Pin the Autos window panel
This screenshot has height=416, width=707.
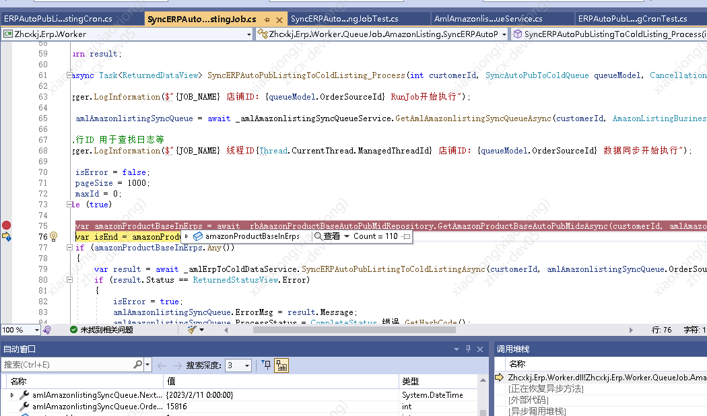pyautogui.click(x=468, y=349)
